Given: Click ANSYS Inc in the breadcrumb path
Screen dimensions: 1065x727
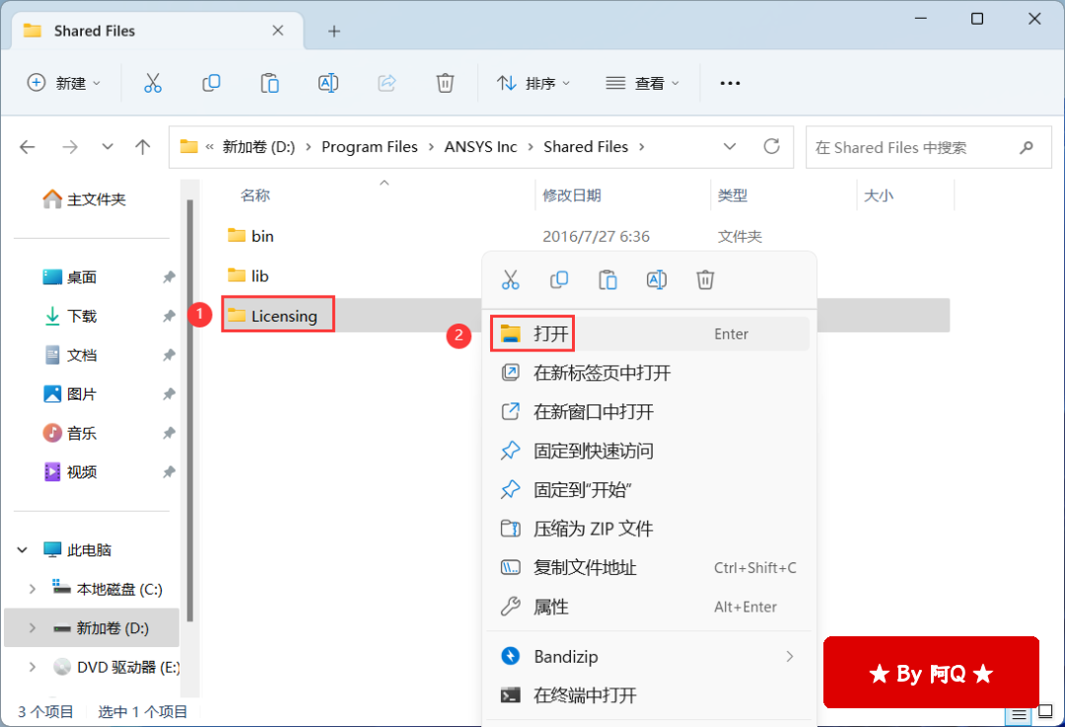Looking at the screenshot, I should pos(480,147).
